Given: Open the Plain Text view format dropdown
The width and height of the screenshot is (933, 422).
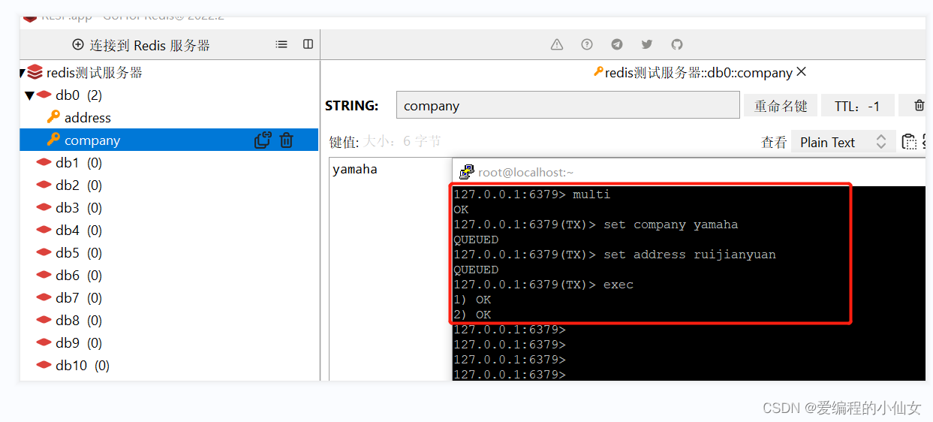Looking at the screenshot, I should 843,142.
